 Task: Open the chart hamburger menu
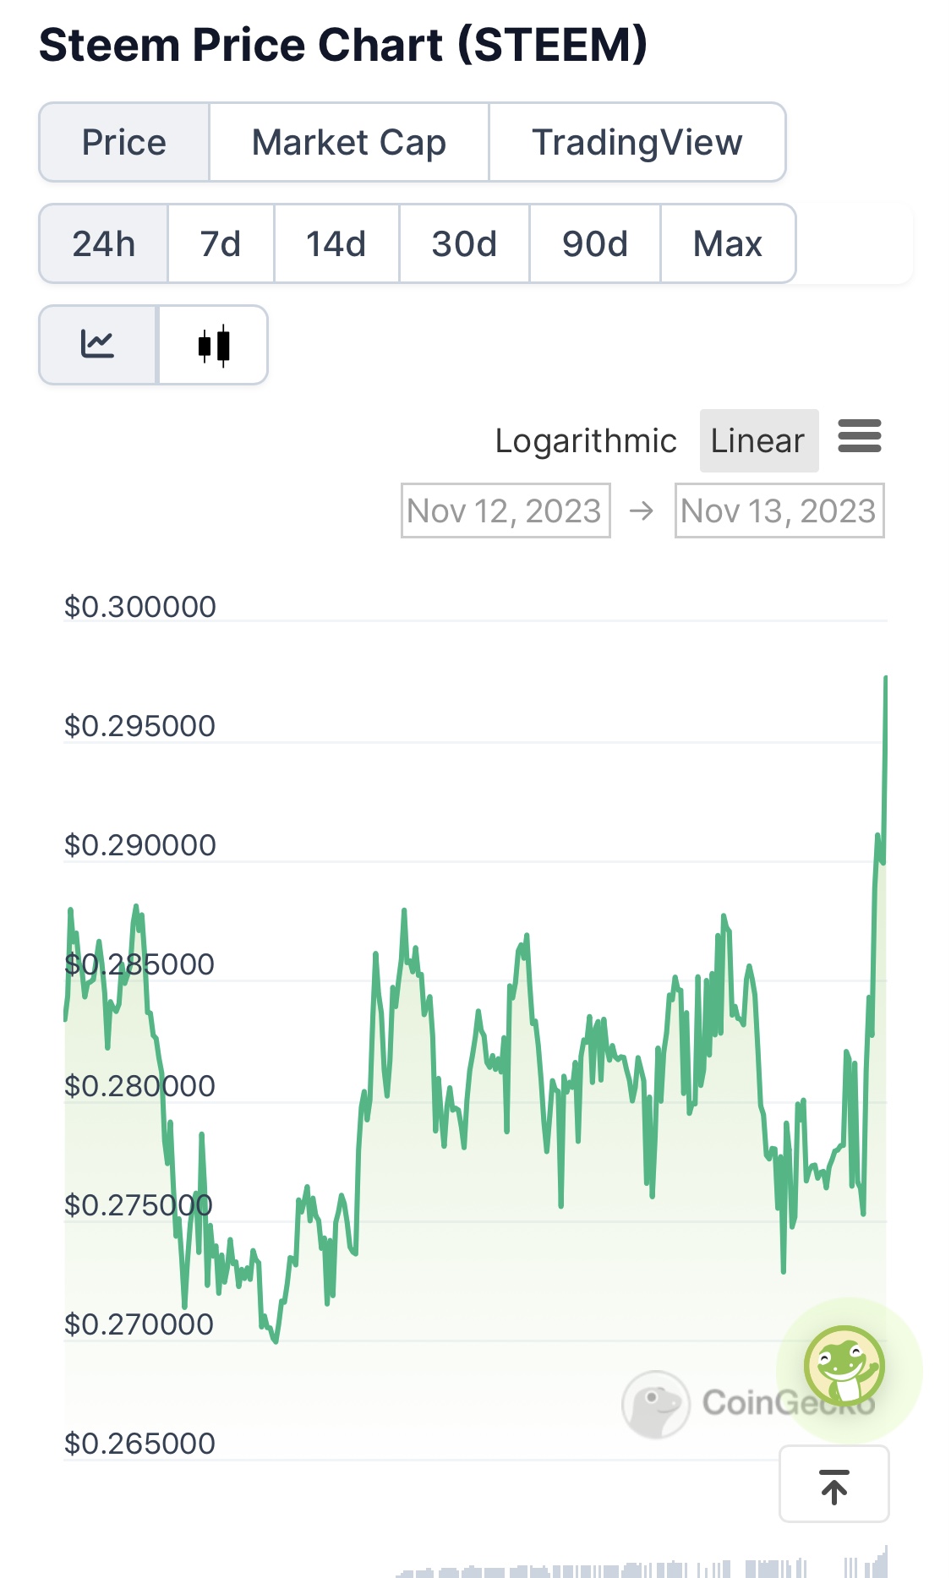pos(860,436)
